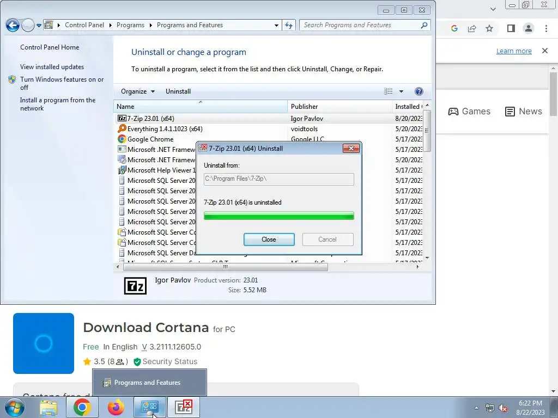This screenshot has height=418, width=558.
Task: Click Chrome's share page icon
Action: [x=472, y=28]
